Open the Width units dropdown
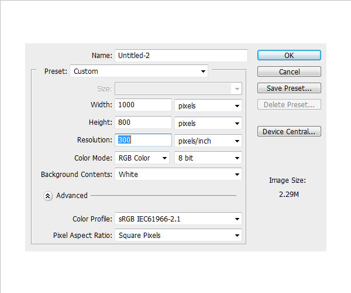The width and height of the screenshot is (351, 293). pos(208,106)
